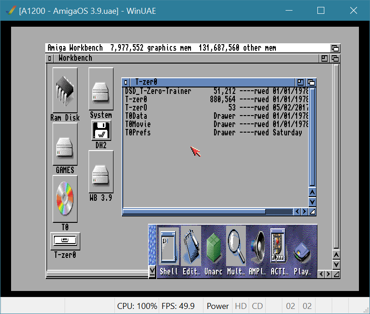Viewport: 370px width, 314px height.
Task: Click the vertical scrollbar in the T-zer0 window
Action: click(312, 137)
